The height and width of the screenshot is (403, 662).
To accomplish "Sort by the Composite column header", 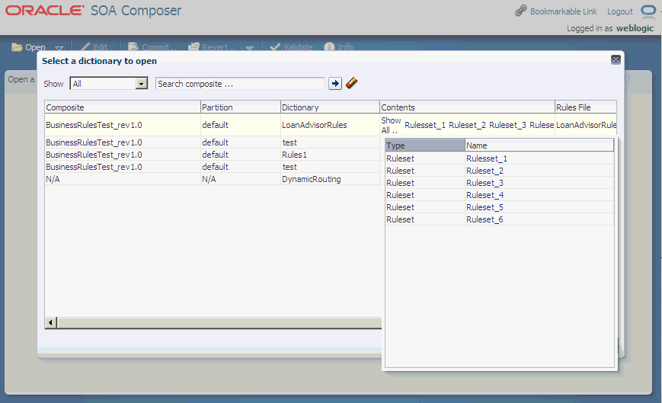I will tap(123, 107).
